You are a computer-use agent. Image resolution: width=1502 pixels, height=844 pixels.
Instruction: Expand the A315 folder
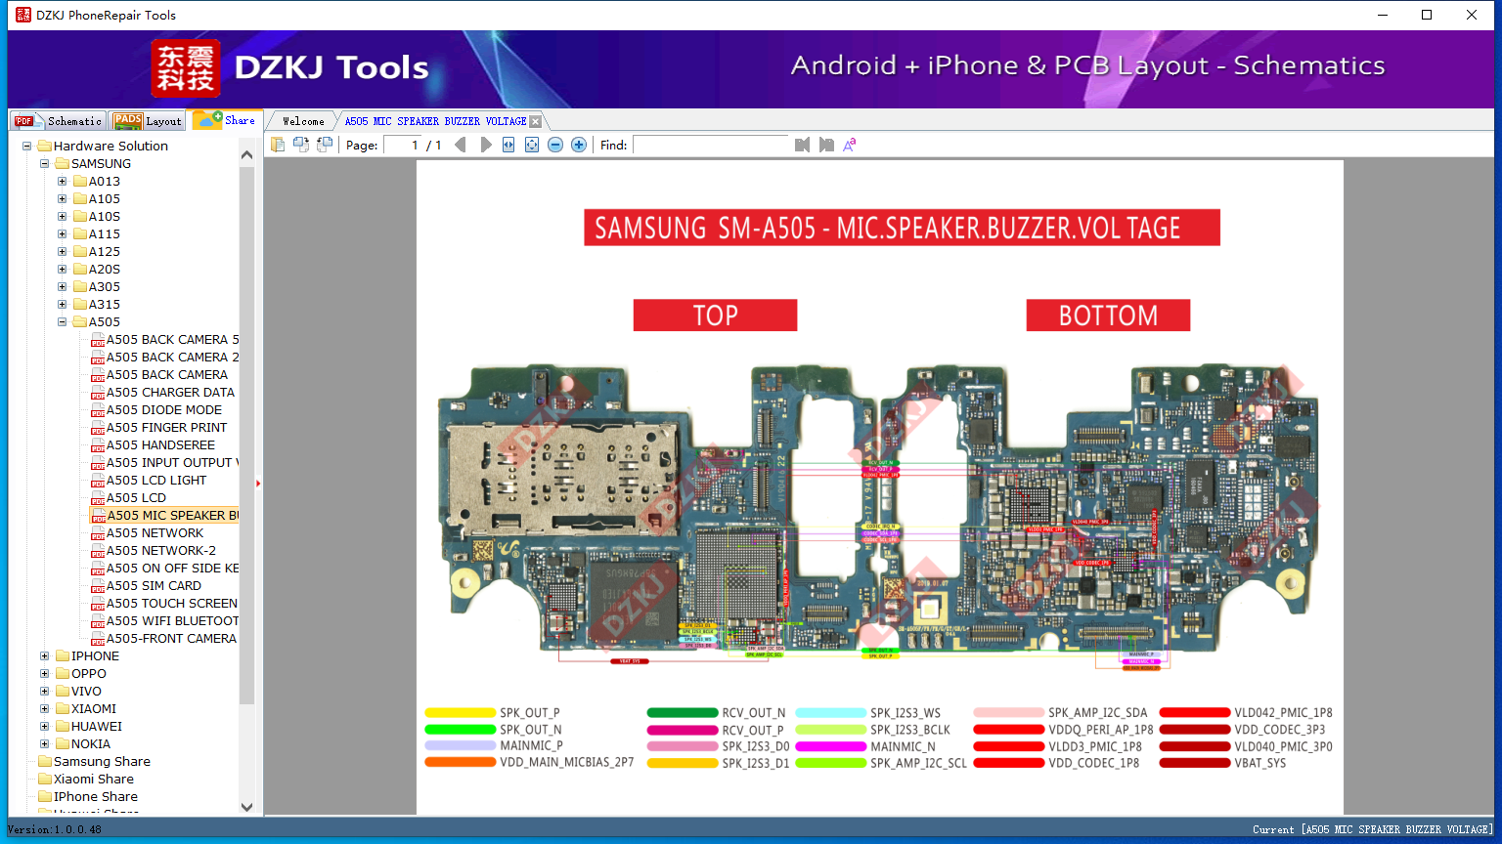pos(63,305)
